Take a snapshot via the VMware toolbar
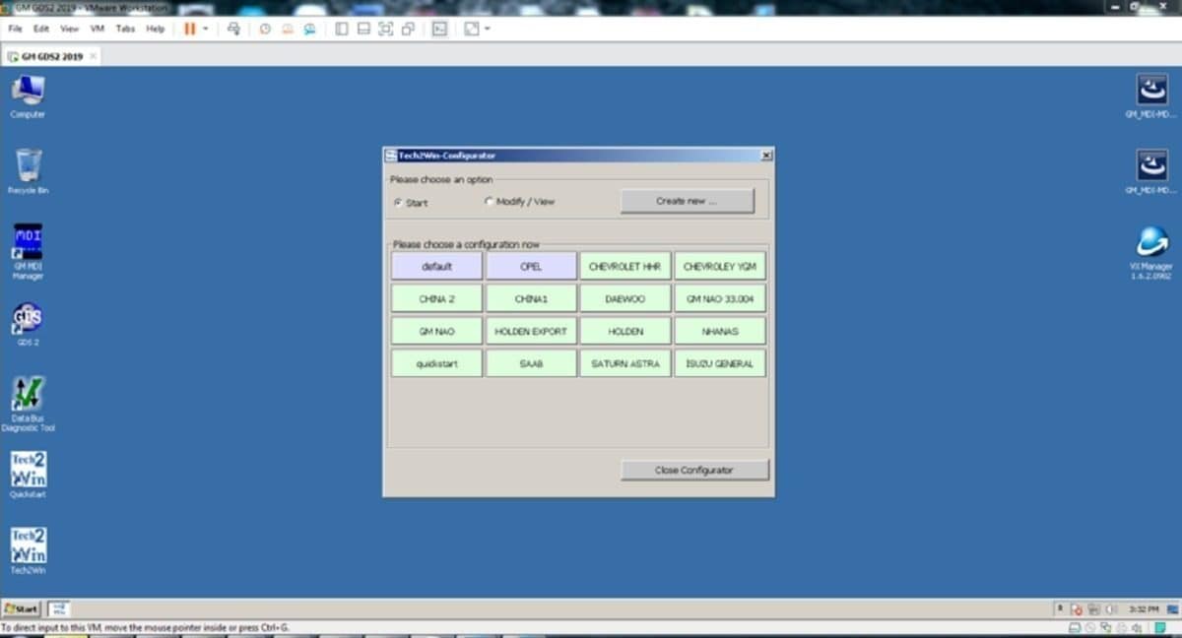The height and width of the screenshot is (638, 1182). coord(264,29)
